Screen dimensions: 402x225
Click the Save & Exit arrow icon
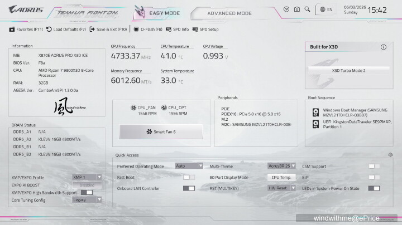pos(92,30)
